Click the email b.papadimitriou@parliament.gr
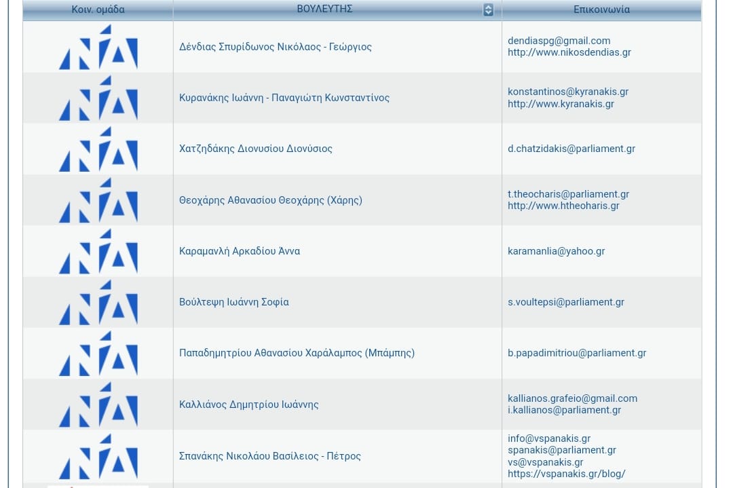 pos(577,353)
